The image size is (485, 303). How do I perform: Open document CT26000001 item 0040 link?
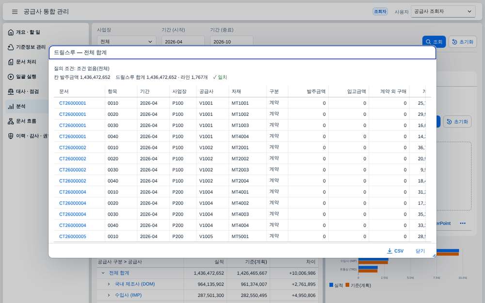[x=73, y=137]
